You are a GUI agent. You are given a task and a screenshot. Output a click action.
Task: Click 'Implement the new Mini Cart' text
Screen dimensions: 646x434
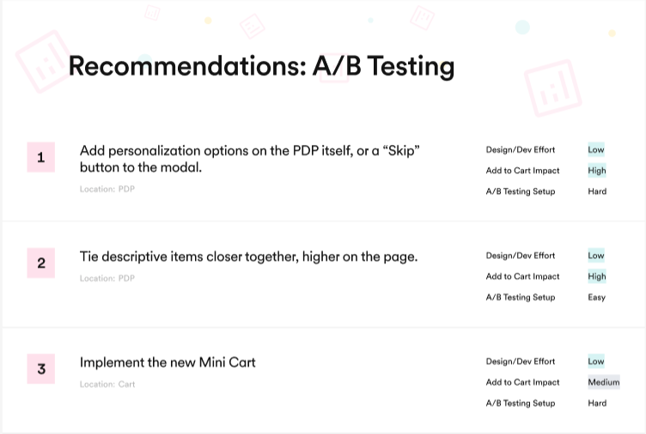click(168, 363)
